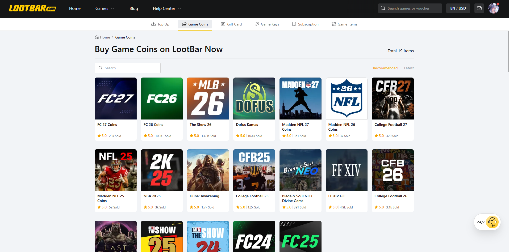Open the Dofus Kamas thumbnail
This screenshot has width=509, height=252.
(x=254, y=99)
